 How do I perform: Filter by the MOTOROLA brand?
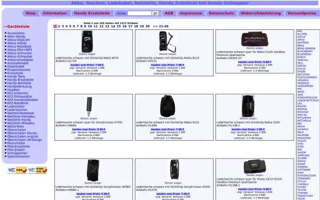[x=304, y=121]
